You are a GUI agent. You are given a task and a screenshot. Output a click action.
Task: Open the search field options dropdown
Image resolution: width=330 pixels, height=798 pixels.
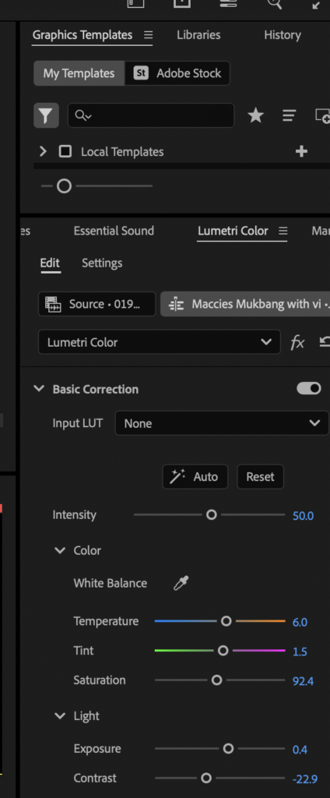click(x=83, y=116)
